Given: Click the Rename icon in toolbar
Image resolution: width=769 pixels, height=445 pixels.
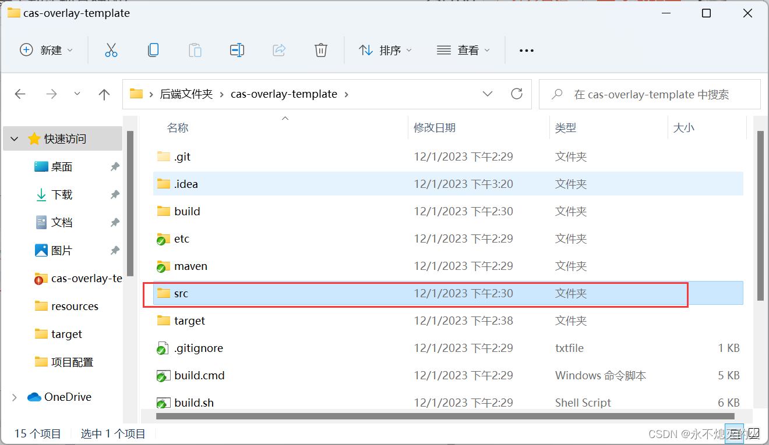Looking at the screenshot, I should coord(237,51).
